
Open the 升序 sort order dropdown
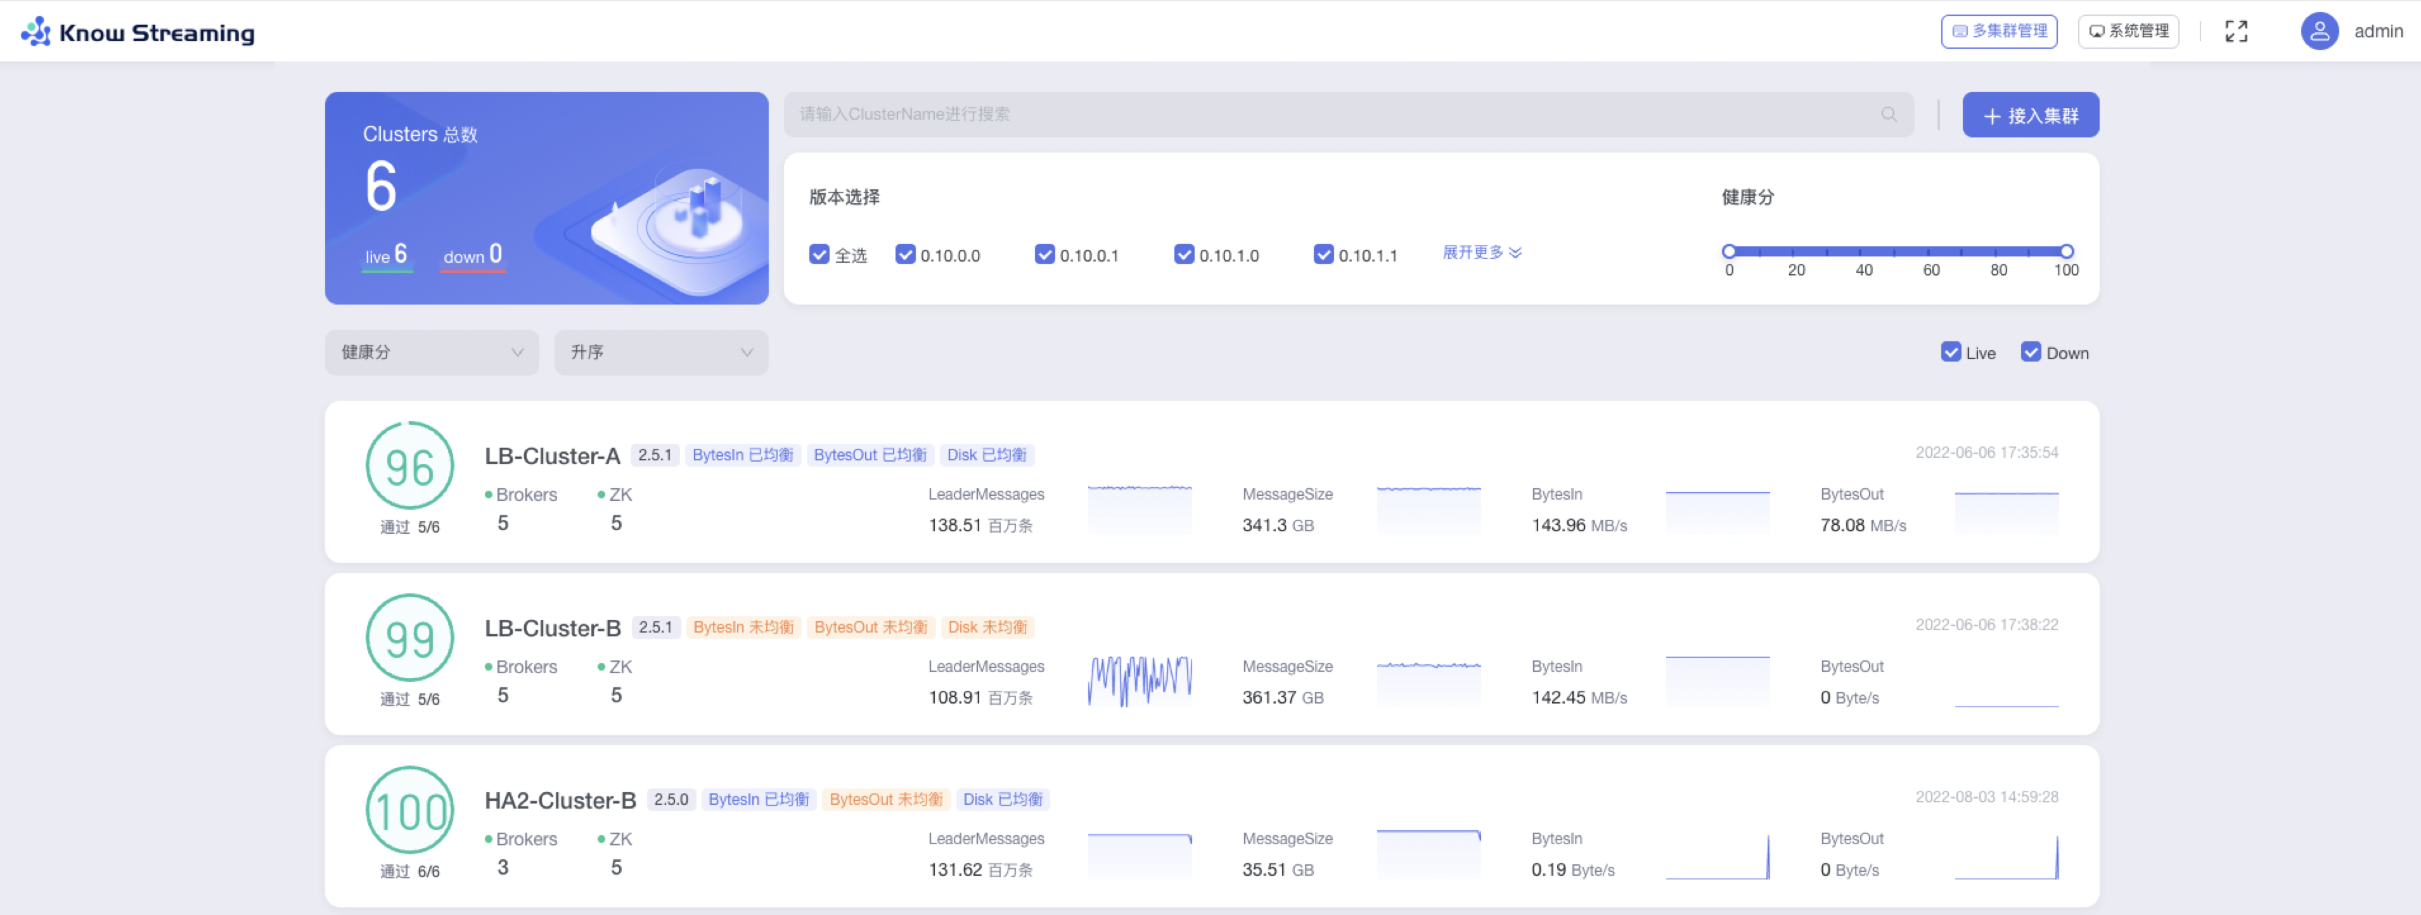coord(660,352)
